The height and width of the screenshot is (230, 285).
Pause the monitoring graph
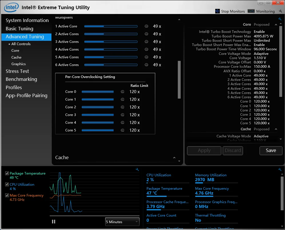coord(53,221)
